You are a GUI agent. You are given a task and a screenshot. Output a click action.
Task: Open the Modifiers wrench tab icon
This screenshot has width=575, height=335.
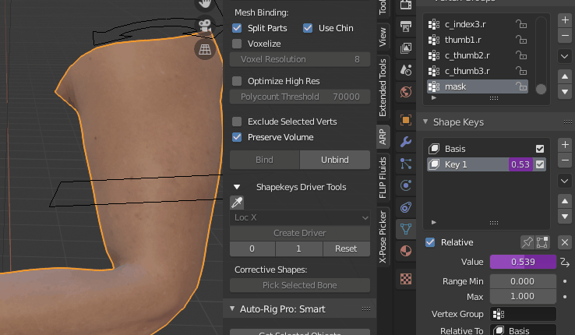point(406,142)
